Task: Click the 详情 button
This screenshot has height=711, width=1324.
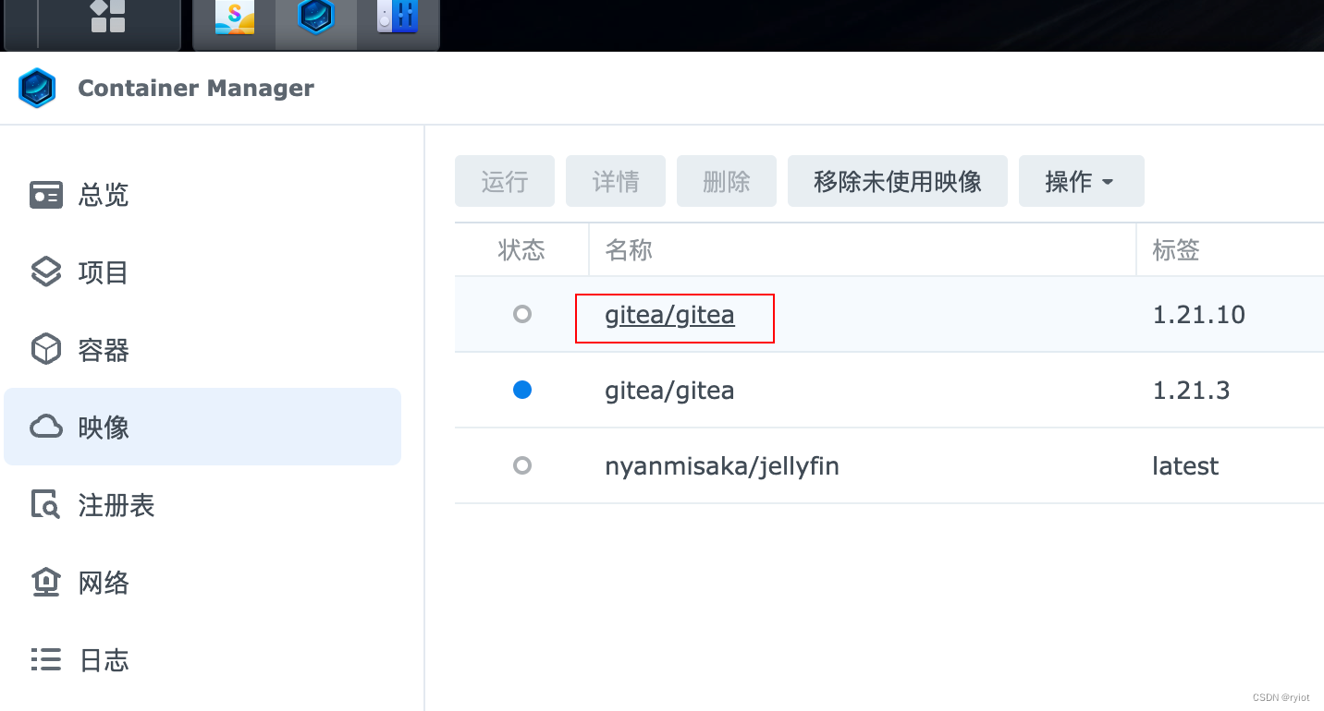Action: pos(616,181)
